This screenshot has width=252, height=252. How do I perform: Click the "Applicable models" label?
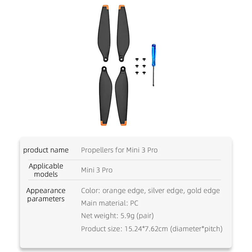pos(46,170)
